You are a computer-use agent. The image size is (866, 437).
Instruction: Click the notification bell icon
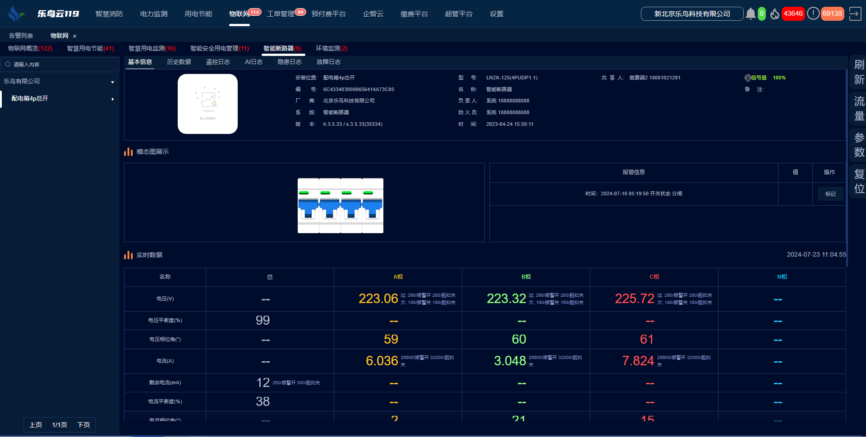point(750,14)
